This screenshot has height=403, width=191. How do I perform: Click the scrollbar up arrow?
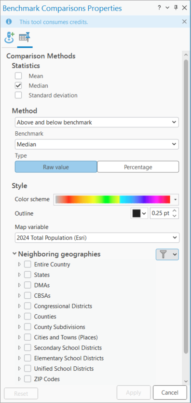(186, 54)
